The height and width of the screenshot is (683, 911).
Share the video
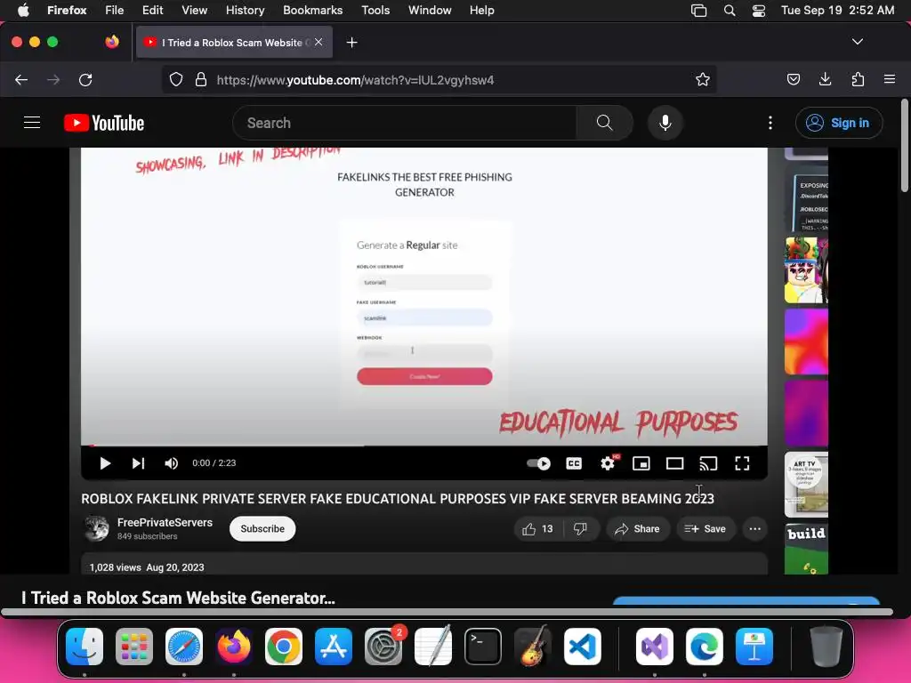(x=637, y=529)
